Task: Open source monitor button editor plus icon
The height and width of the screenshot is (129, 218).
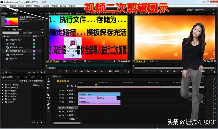Action: click(x=128, y=72)
